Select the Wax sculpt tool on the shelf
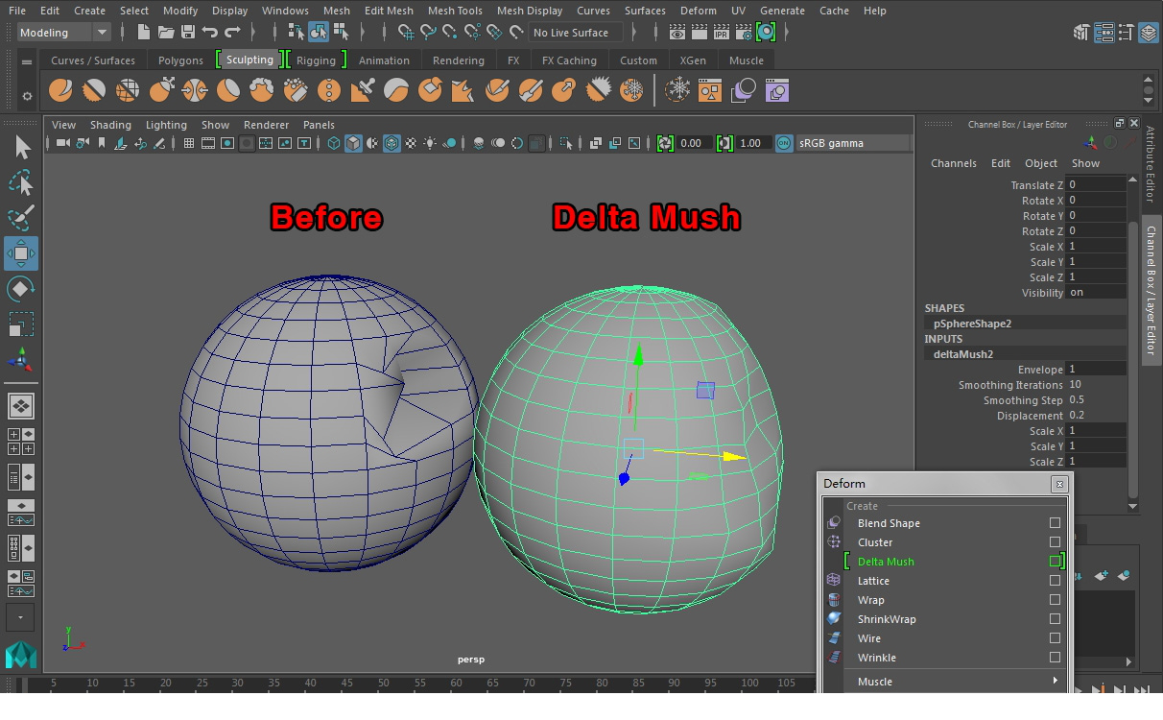The image size is (1163, 720). coord(396,90)
